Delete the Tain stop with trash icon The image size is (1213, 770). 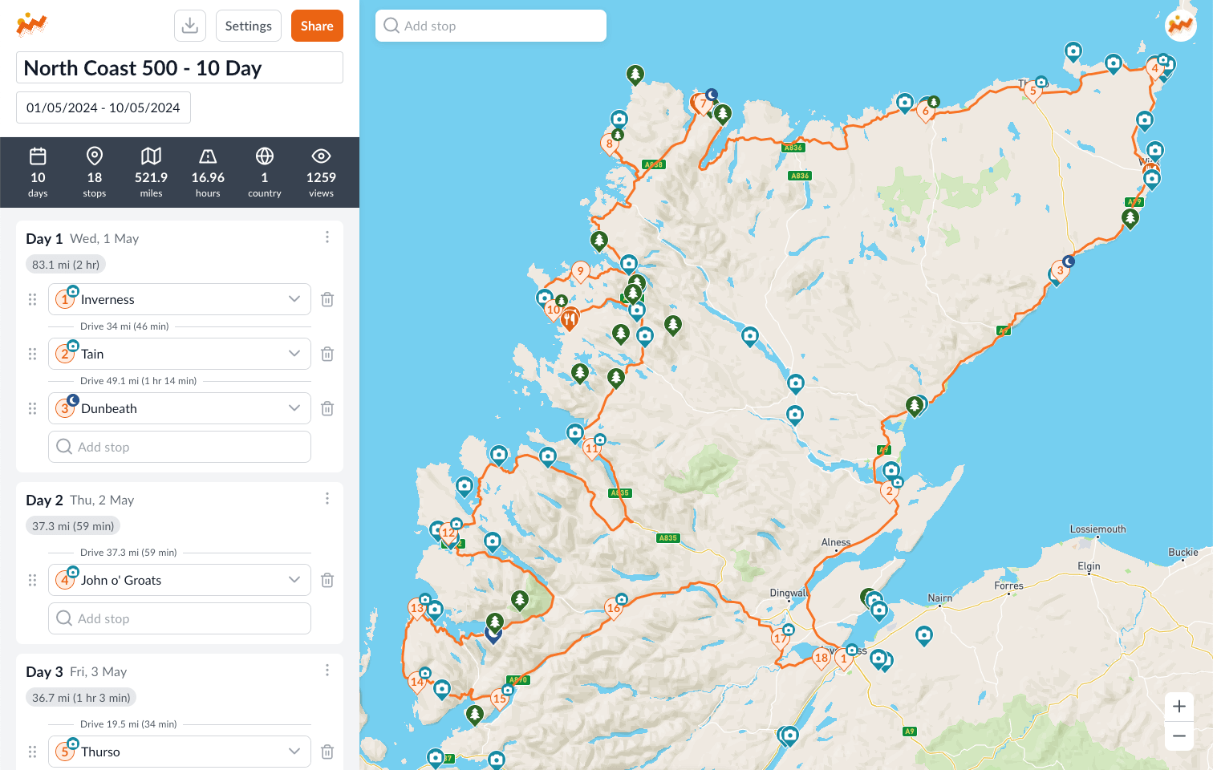click(327, 354)
